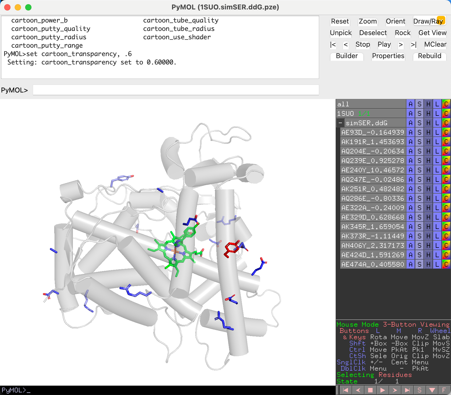Open the Show menu for 1SUO
Viewport: 451px width, 395px height.
tap(420, 113)
